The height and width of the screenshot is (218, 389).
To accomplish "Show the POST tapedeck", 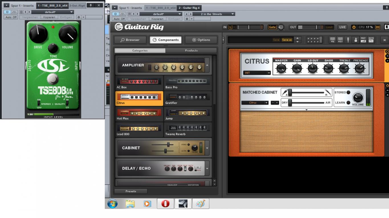I will click(x=340, y=40).
